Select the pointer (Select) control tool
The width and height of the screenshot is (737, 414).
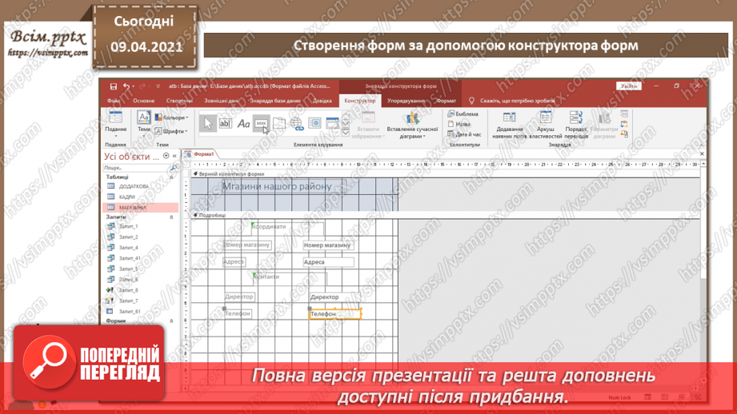(207, 123)
